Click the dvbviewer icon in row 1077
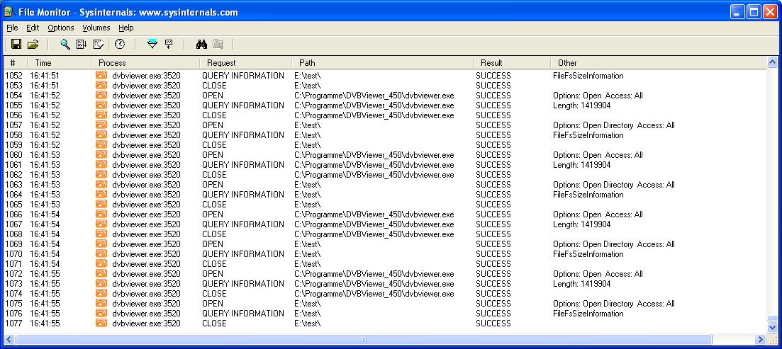This screenshot has width=782, height=349. [x=101, y=323]
